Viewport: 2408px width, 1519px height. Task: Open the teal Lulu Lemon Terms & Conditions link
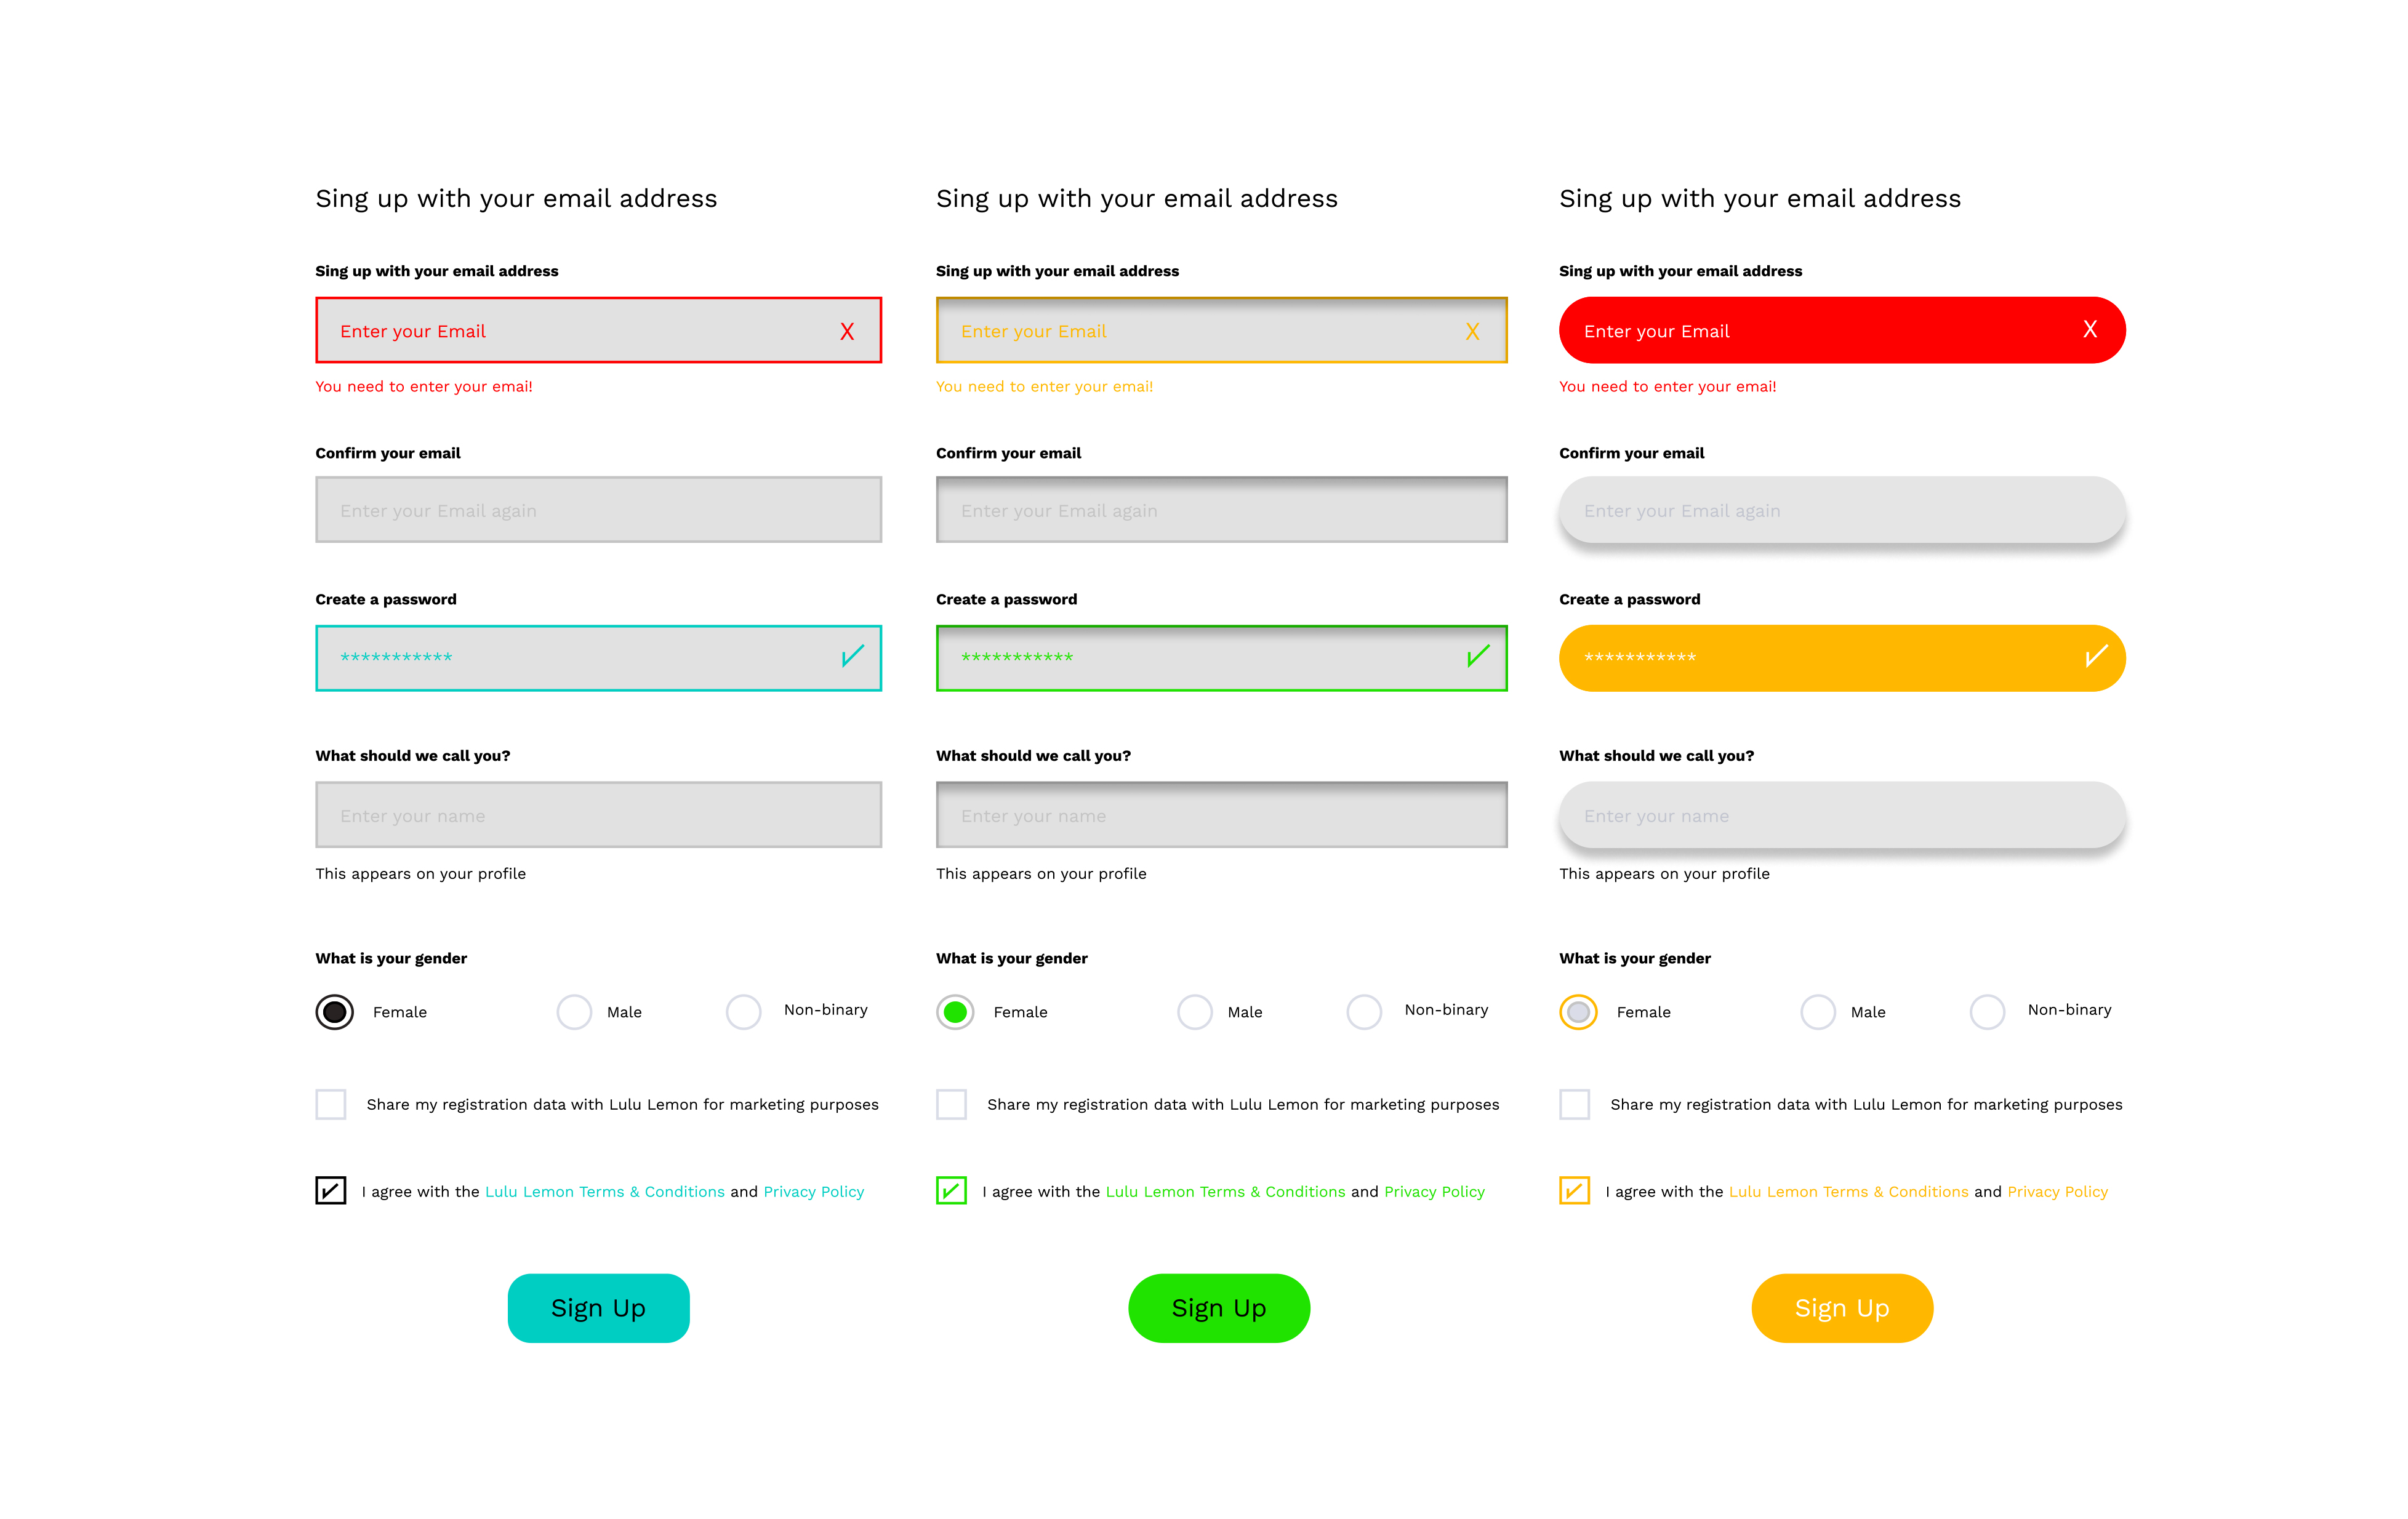(604, 1192)
